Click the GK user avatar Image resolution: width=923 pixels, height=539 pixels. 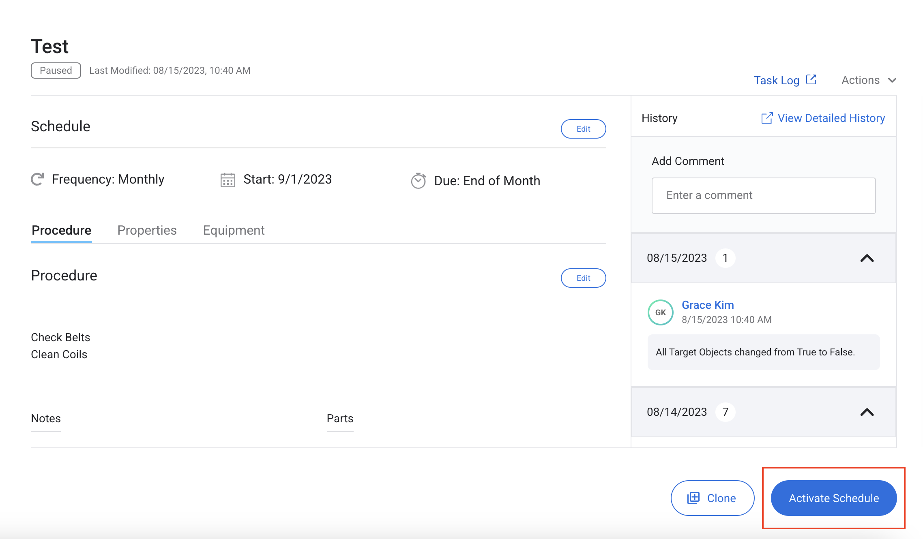[x=660, y=312]
